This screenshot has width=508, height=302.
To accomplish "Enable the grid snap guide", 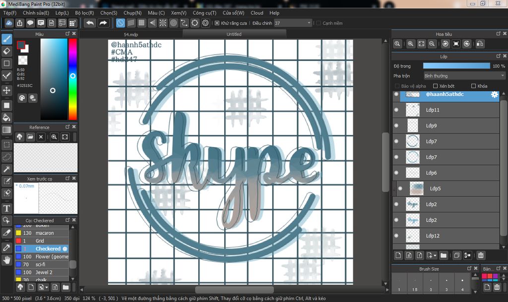I will [x=141, y=23].
